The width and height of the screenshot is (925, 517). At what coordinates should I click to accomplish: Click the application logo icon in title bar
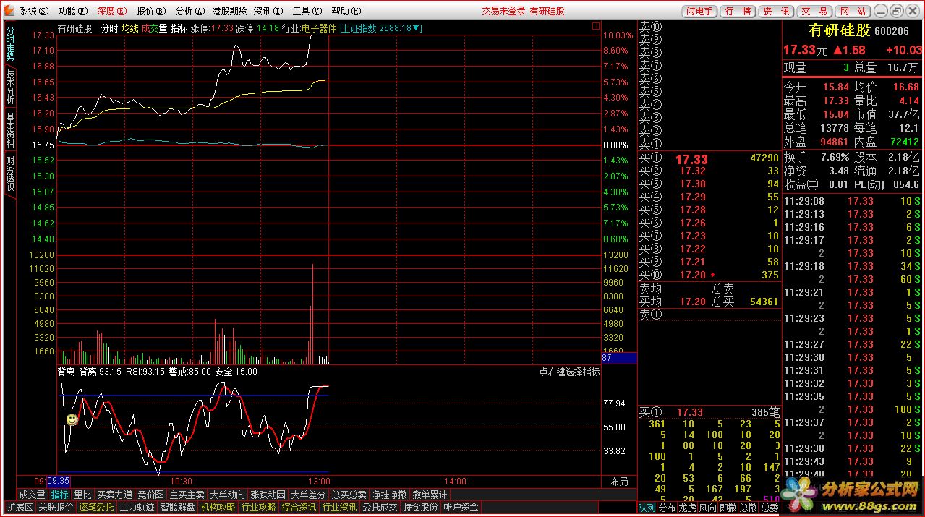pos(8,10)
